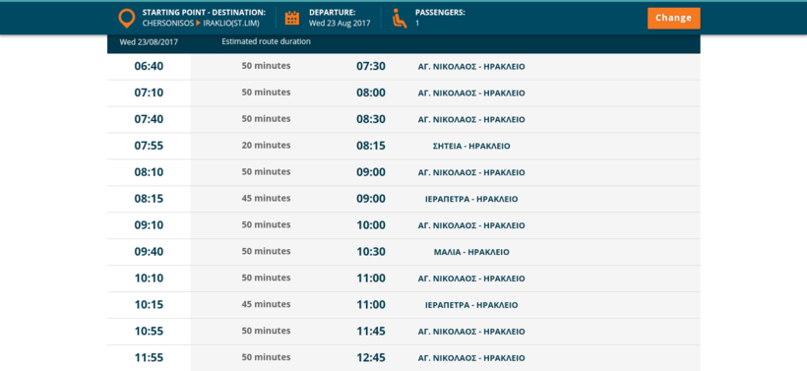Image resolution: width=807 pixels, height=371 pixels.
Task: Select the 09:40 ΜΑΛΙΑ - ΗΡΑΚΛΕΙΟ route
Action: tap(471, 252)
